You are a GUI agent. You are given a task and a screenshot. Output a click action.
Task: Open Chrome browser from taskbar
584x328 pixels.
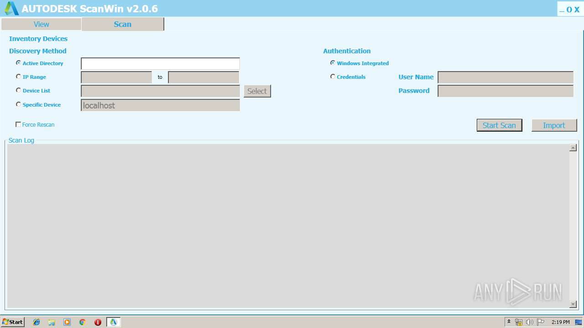tap(82, 322)
